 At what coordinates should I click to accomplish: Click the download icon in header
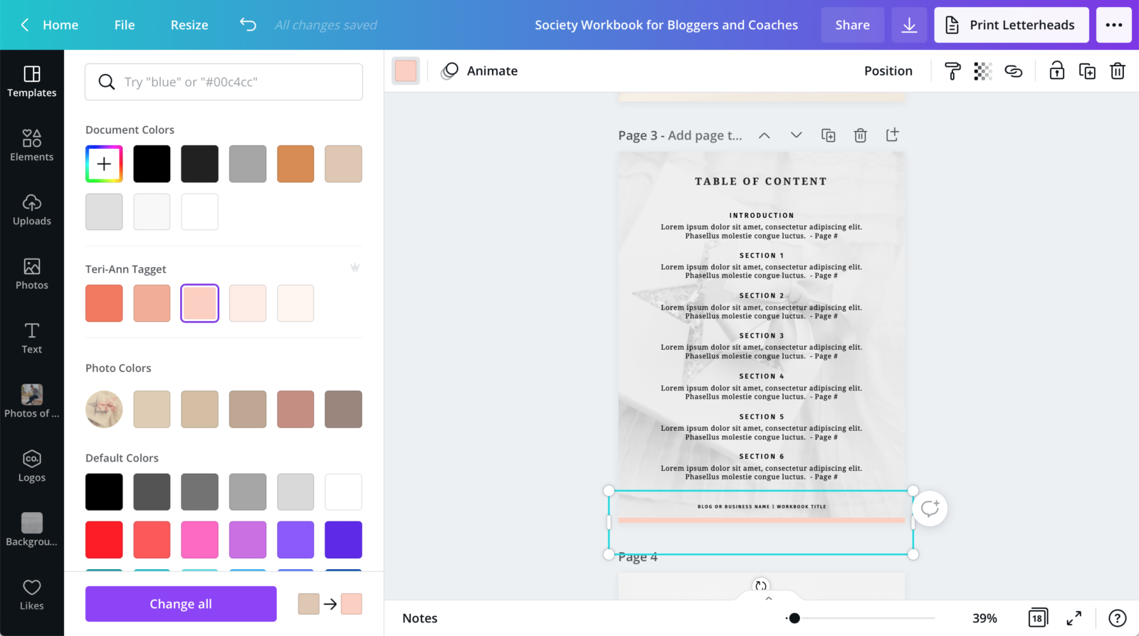pos(909,26)
